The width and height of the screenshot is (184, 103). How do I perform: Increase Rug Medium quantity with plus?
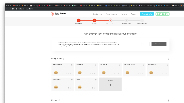coord(118,73)
